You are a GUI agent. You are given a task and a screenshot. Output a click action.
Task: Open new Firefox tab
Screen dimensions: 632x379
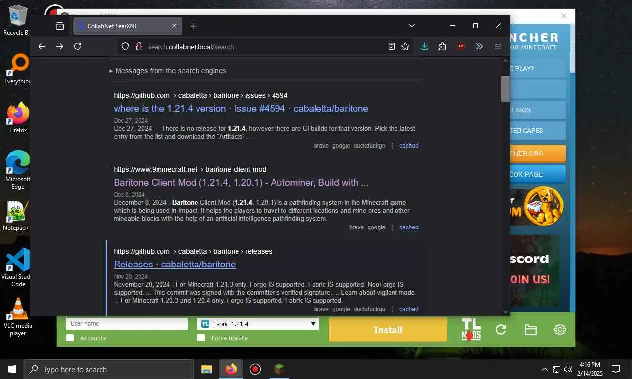[x=193, y=26]
